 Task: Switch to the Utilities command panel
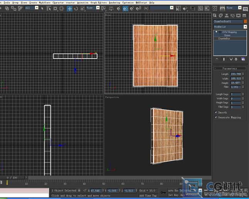tap(244, 15)
